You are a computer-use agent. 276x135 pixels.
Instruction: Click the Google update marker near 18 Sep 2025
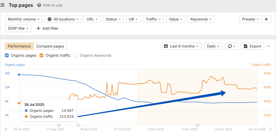pyautogui.click(x=78, y=125)
